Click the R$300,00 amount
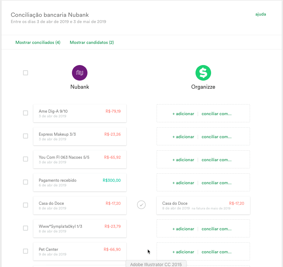Viewport: 283px width, 267px height. (112, 180)
